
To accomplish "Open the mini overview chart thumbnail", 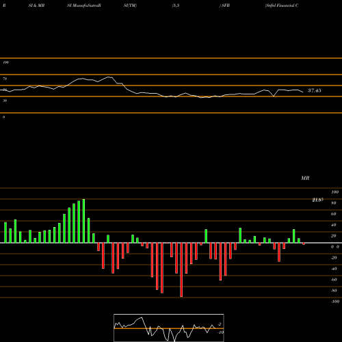I will [x=169, y=328].
